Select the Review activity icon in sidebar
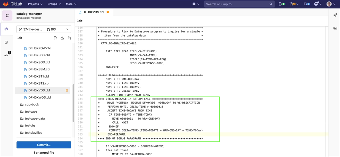The height and width of the screenshot is (157, 340). point(6,42)
